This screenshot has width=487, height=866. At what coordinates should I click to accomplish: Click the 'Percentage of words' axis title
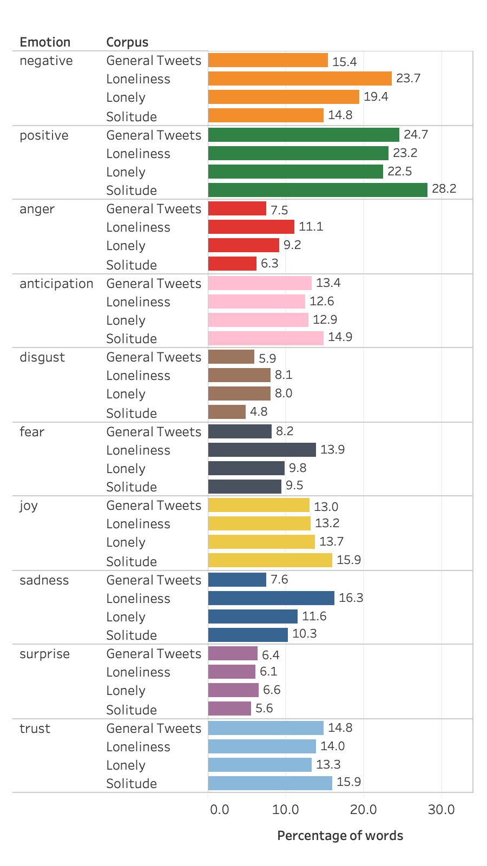[340, 836]
